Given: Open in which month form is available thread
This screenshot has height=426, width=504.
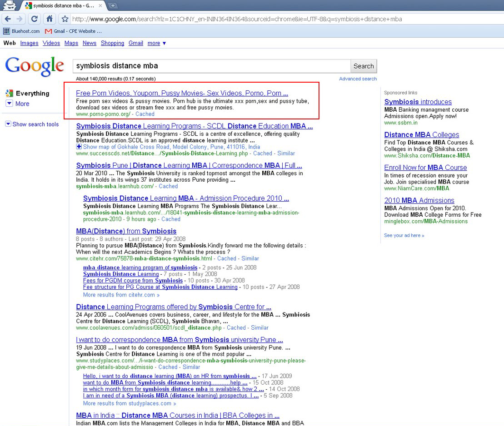Looking at the screenshot, I should point(174,389).
